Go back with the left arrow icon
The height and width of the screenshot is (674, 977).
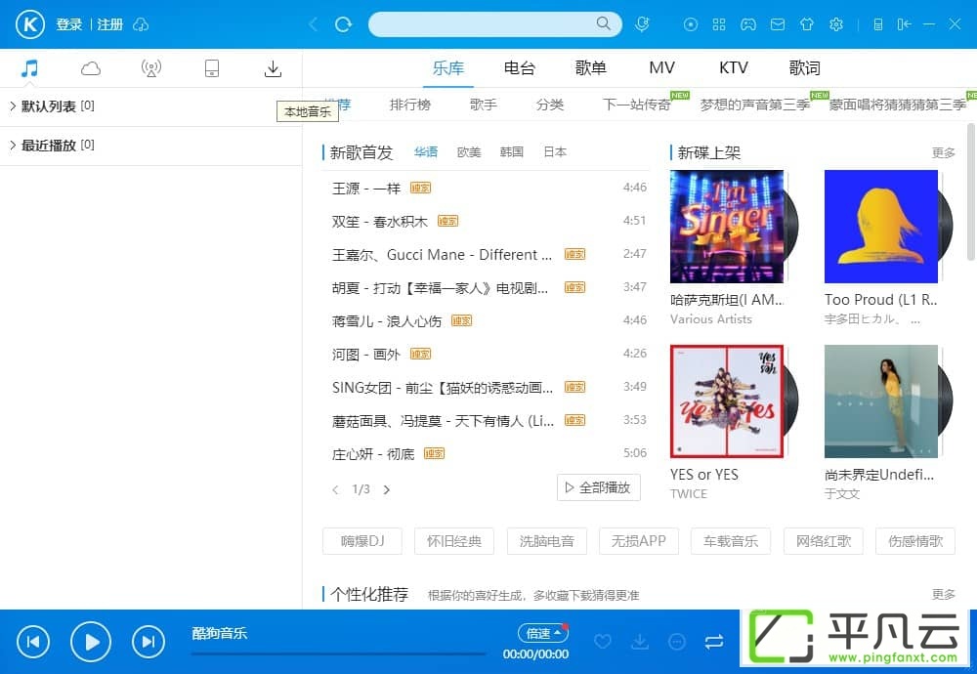(314, 24)
